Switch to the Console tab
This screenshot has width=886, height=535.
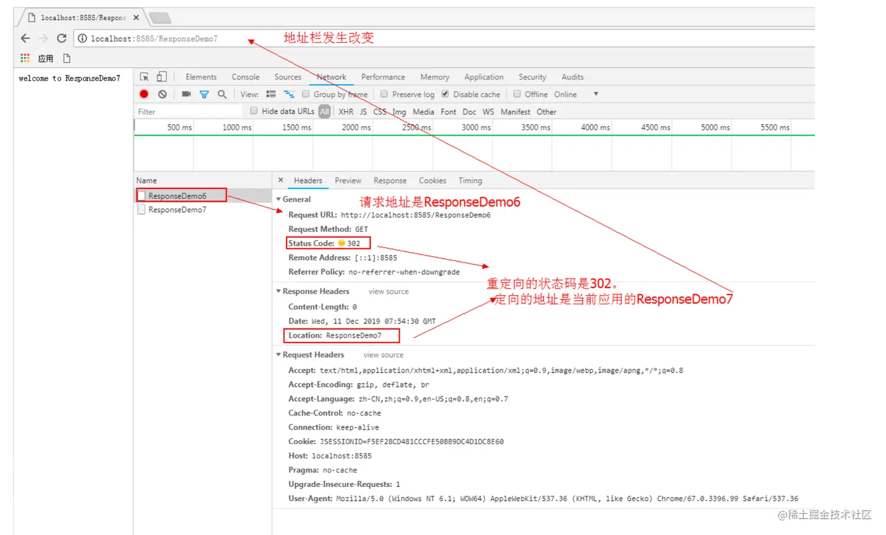pyautogui.click(x=246, y=77)
